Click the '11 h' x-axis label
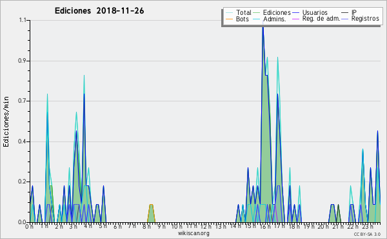 point(192,226)
